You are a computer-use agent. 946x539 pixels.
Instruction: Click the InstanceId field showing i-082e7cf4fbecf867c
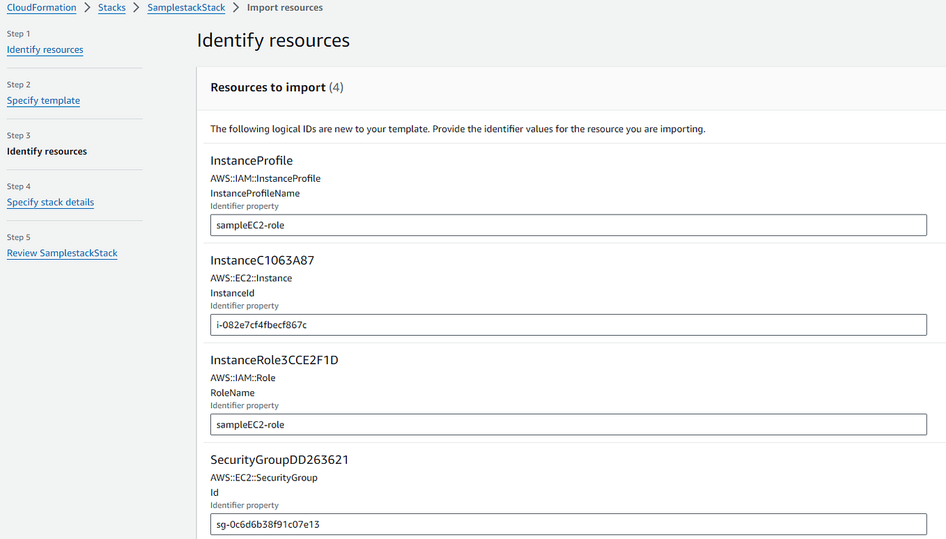[x=568, y=325]
